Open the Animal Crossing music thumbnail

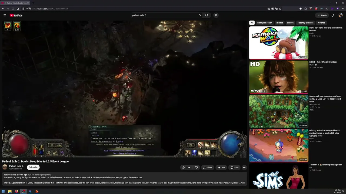click(x=279, y=145)
